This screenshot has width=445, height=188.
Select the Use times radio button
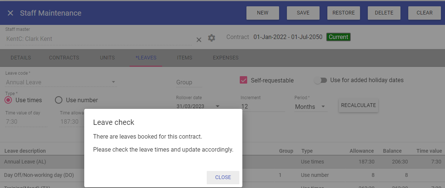pos(9,100)
